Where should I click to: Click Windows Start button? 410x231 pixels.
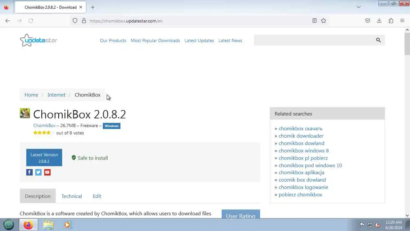(x=9, y=225)
